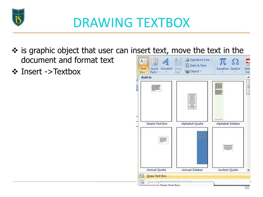Pick the Alphabet Quote thumbnail
The height and width of the screenshot is (197, 263).
pyautogui.click(x=192, y=101)
